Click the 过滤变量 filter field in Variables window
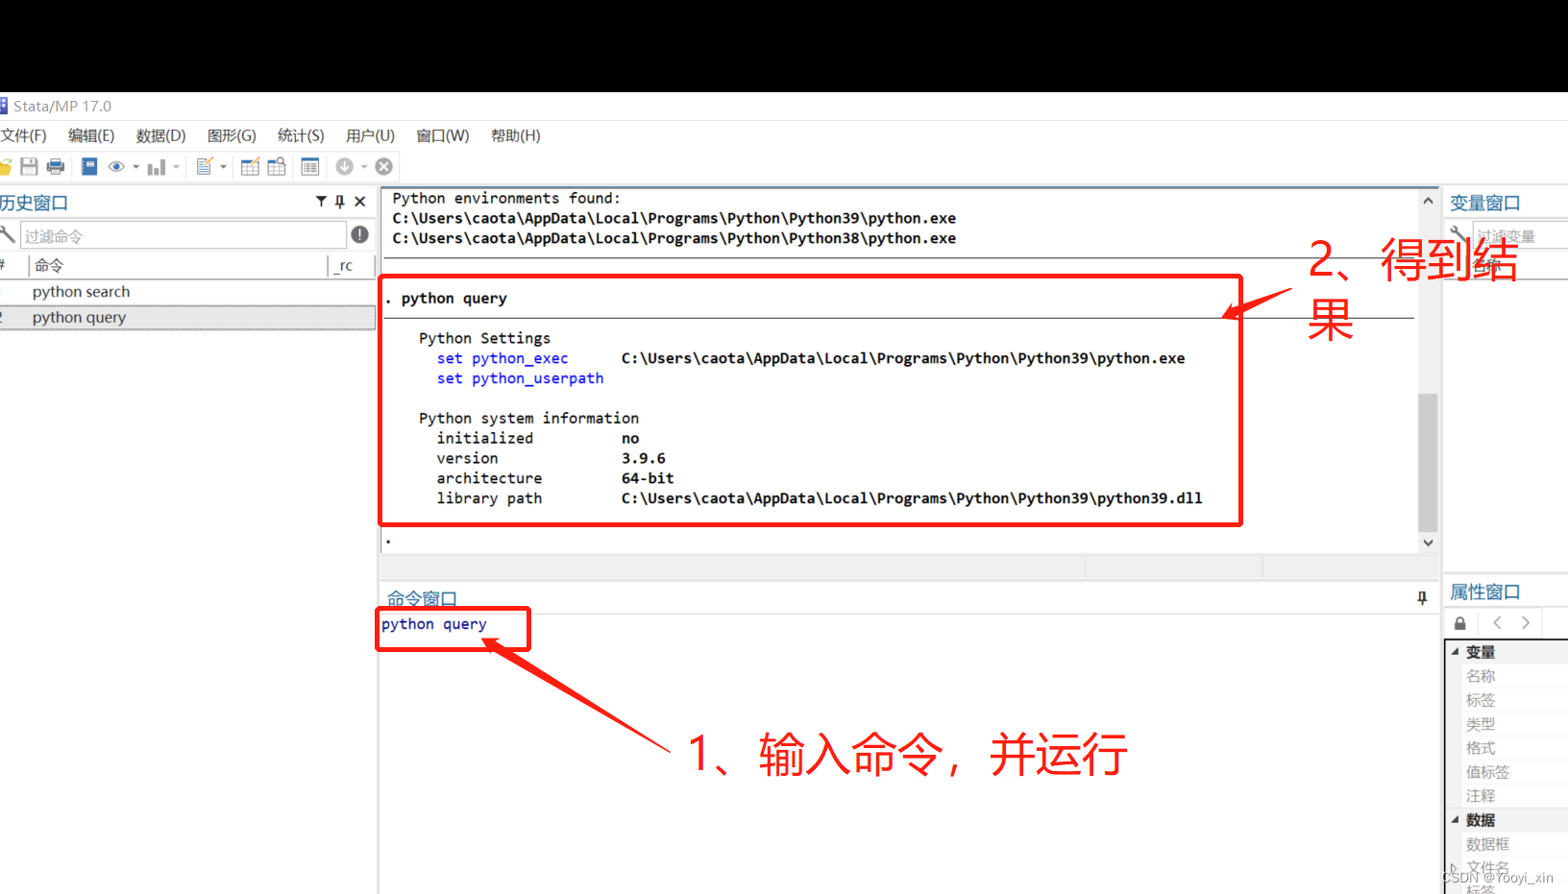 click(x=1520, y=235)
